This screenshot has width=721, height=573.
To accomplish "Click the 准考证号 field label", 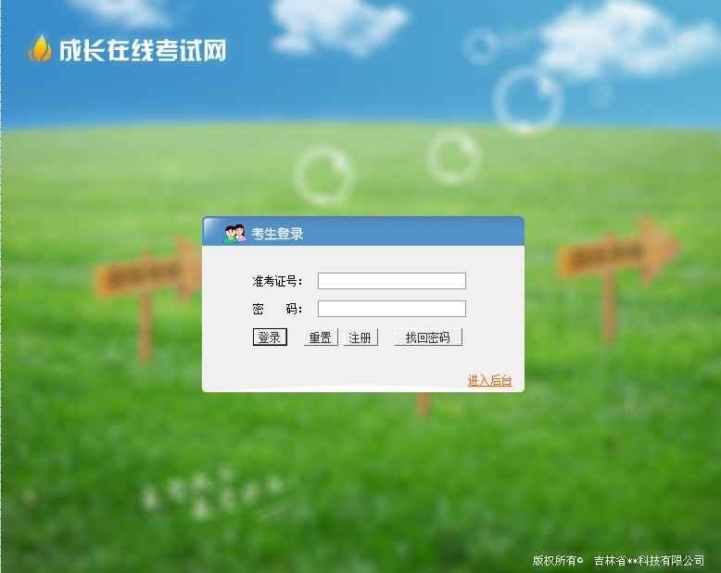I will (277, 281).
